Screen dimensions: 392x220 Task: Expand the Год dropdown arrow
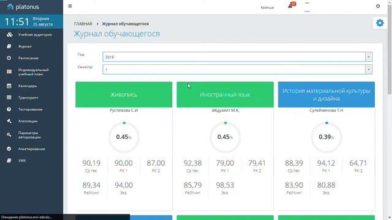coord(369,57)
